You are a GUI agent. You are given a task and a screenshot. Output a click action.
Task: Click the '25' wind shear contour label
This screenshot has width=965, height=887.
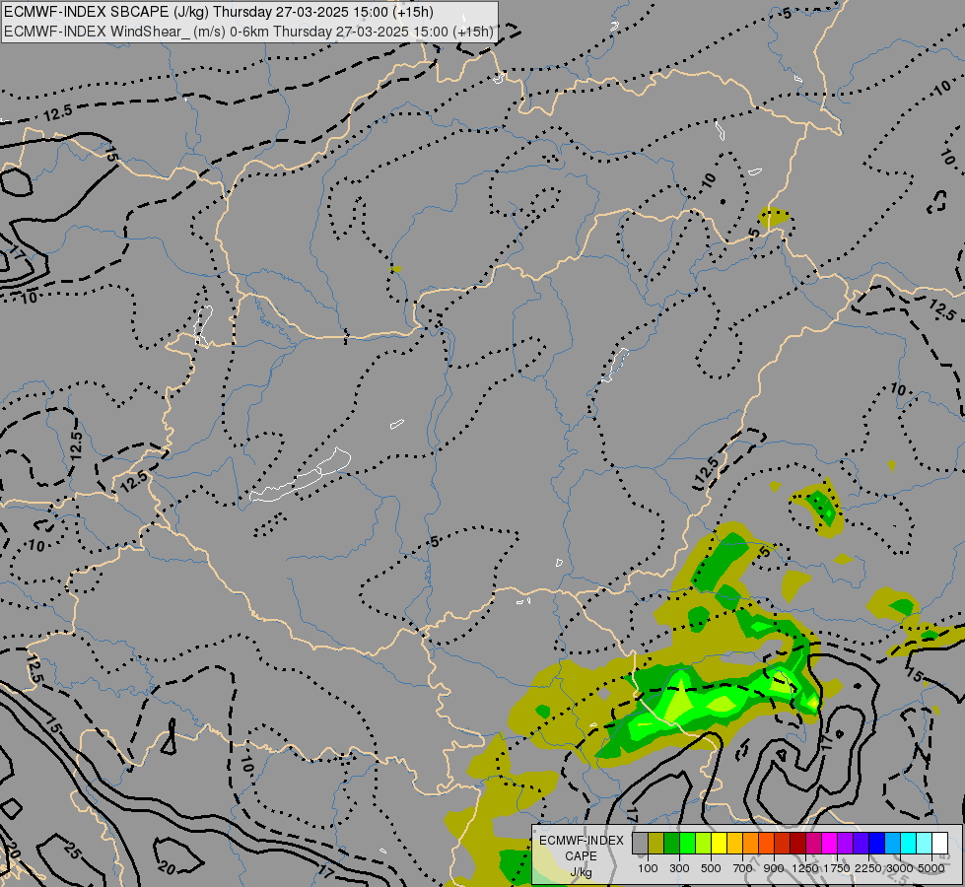point(72,852)
